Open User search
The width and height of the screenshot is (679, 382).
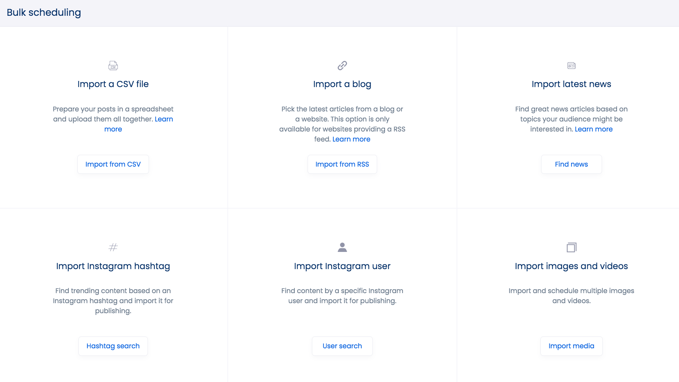(x=342, y=346)
